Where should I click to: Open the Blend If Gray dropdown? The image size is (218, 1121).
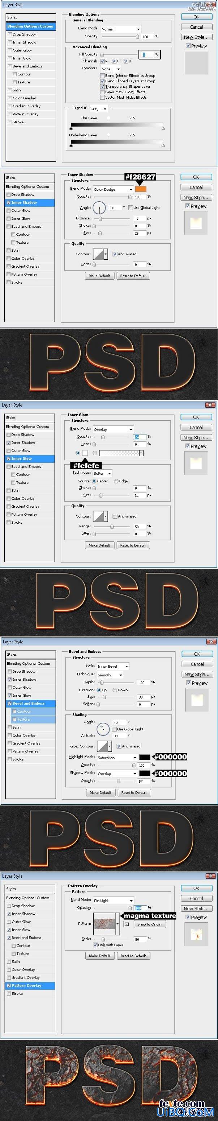99,109
